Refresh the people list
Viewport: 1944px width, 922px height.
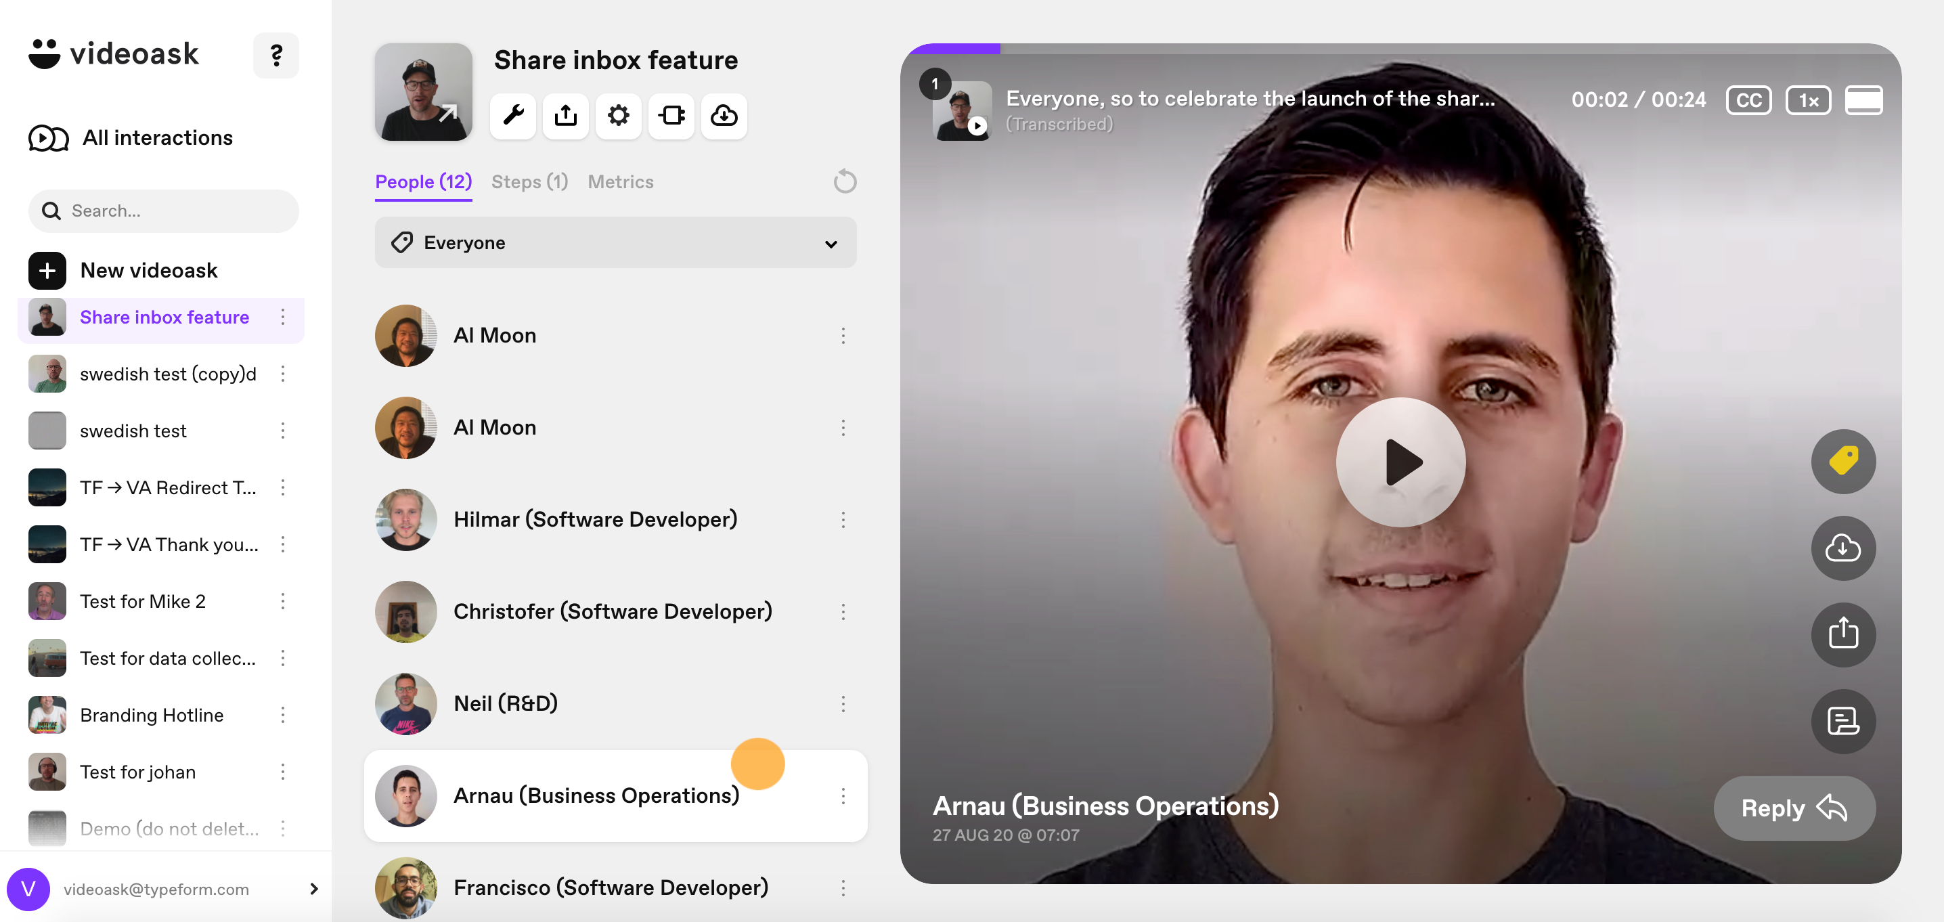[845, 181]
